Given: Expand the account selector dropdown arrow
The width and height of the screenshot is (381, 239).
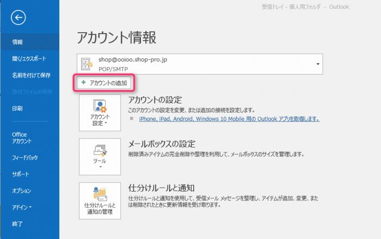Looking at the screenshot, I should pyautogui.click(x=317, y=64).
